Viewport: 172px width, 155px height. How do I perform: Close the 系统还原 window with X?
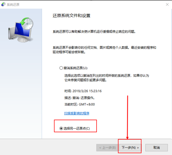tap(167, 5)
